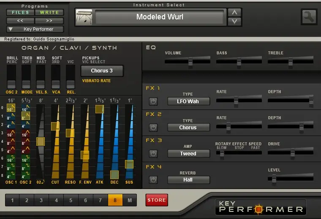321x219 pixels.
Task: Open the wrench settings icon
Action: pyautogui.click(x=309, y=17)
